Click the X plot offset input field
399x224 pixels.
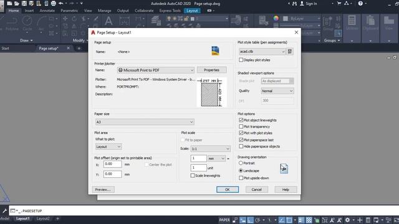point(112,164)
